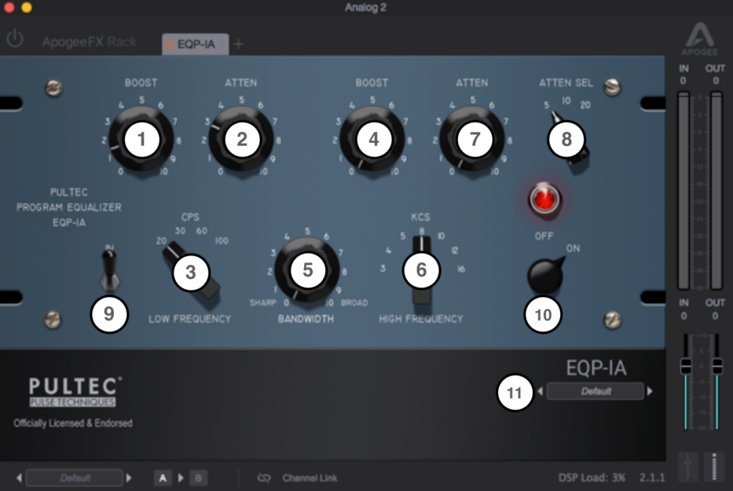
Task: Click the ApogeeFX Rack title
Action: [x=90, y=42]
